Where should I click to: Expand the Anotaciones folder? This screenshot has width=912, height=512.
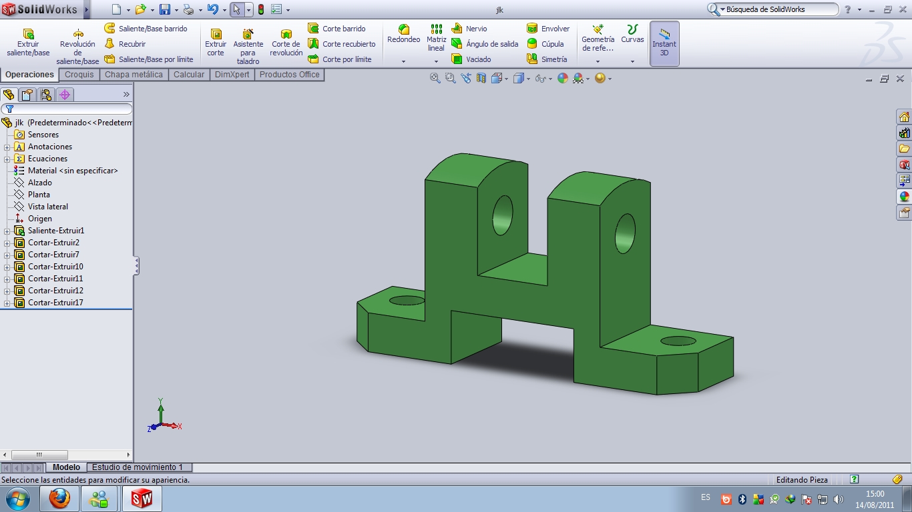click(7, 147)
